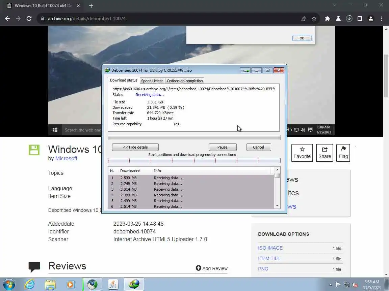Click the Downloaded column header
Viewport: 389px width, 291px height.
[130, 171]
